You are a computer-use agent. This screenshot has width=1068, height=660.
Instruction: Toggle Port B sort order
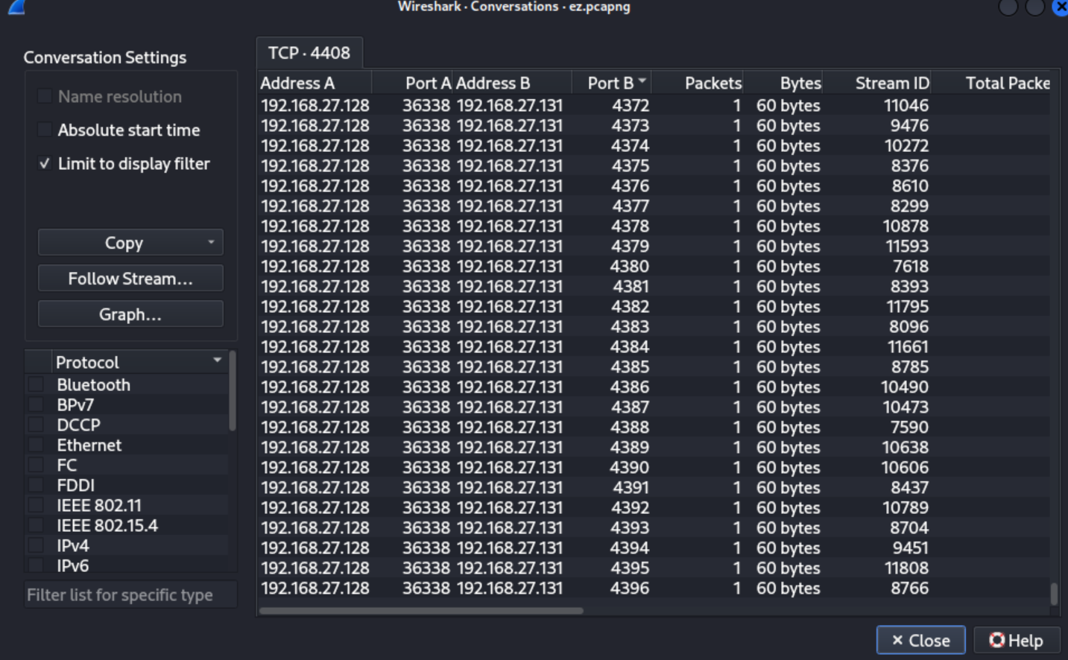[613, 83]
